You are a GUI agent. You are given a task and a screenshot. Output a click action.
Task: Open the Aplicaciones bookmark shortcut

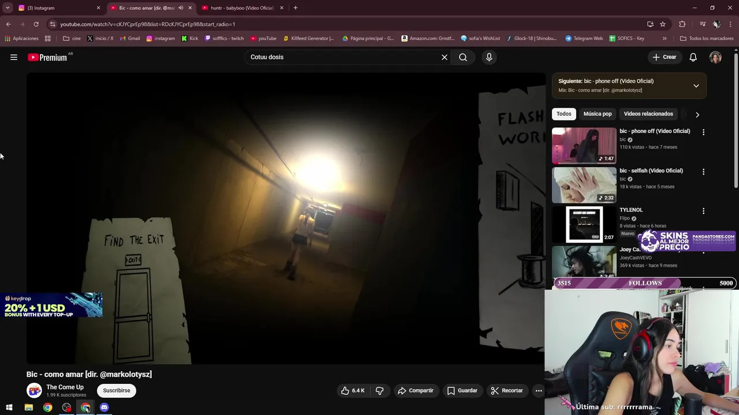click(x=21, y=39)
